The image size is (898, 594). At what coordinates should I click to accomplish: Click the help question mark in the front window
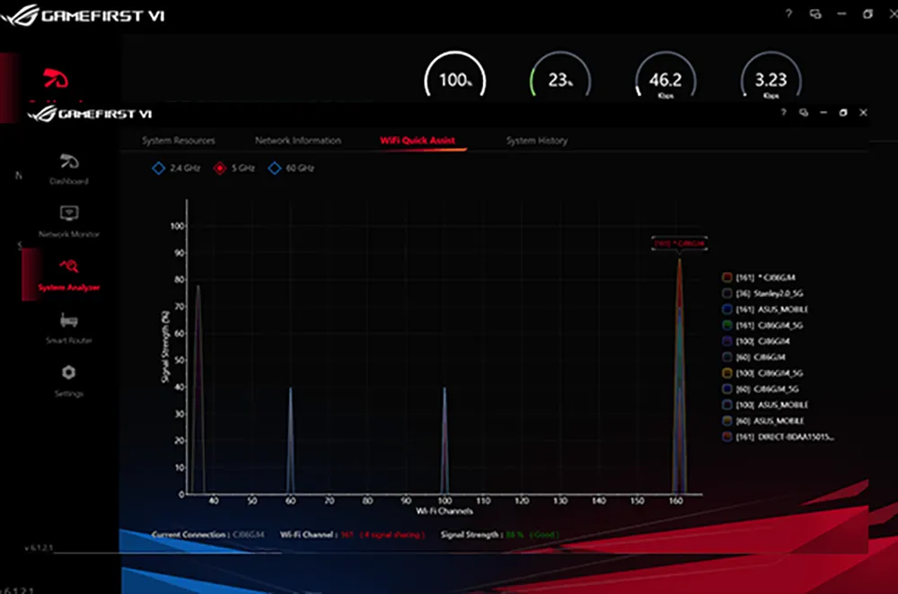point(783,113)
